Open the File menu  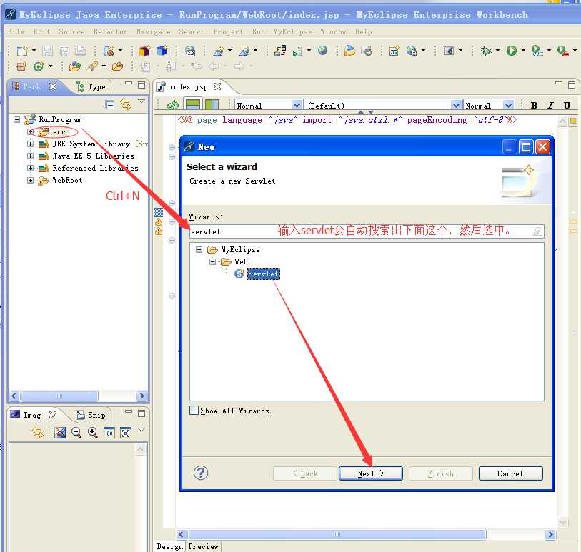pos(16,32)
